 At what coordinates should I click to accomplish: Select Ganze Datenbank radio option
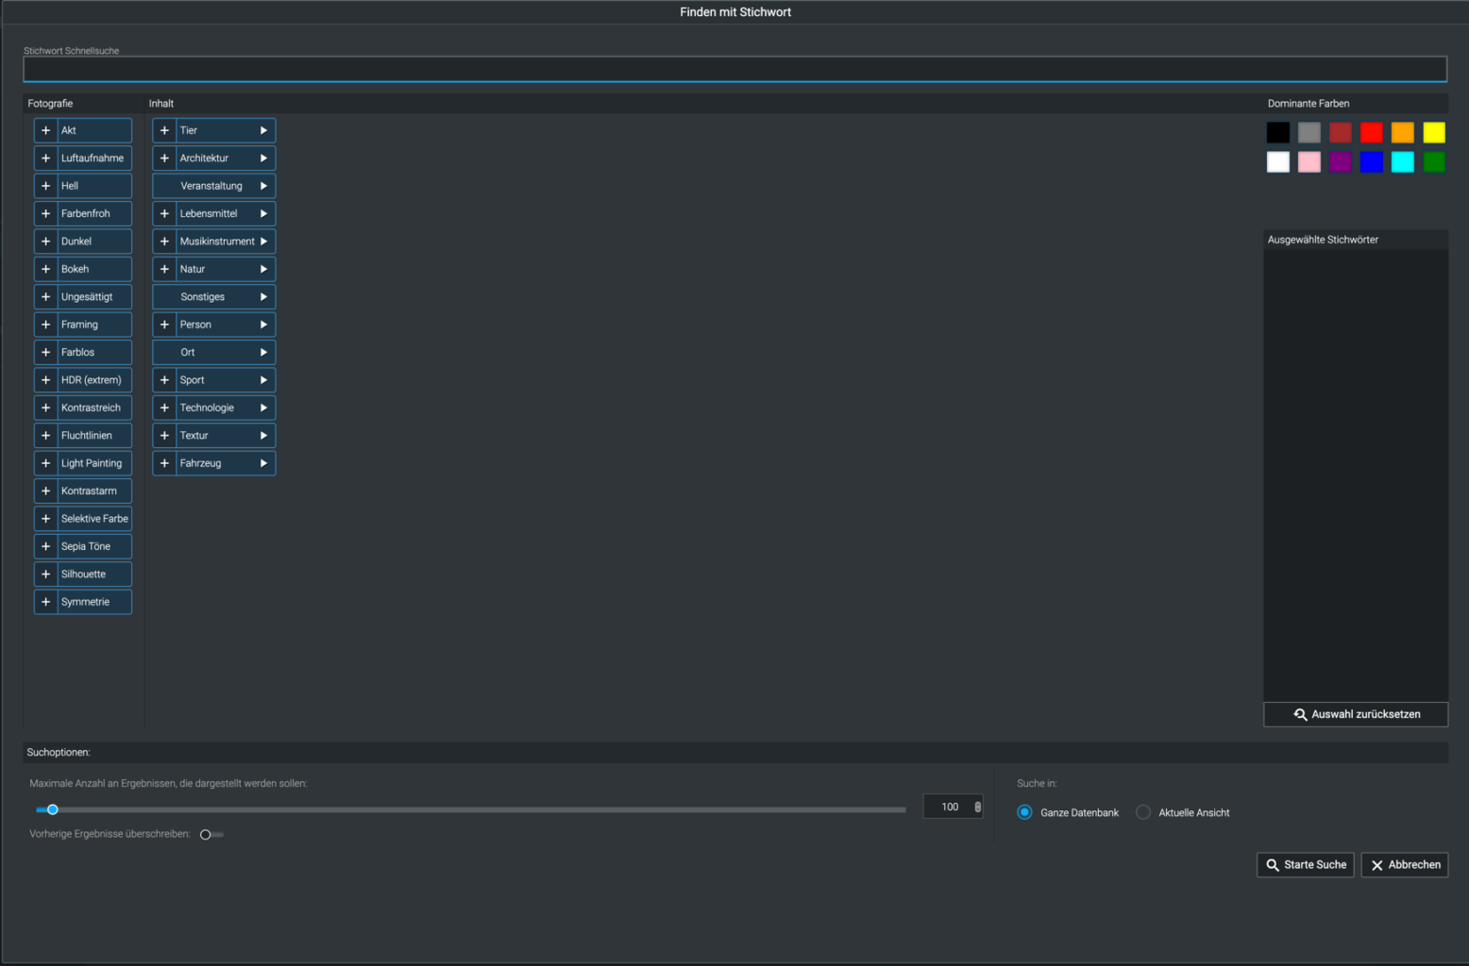point(1024,812)
